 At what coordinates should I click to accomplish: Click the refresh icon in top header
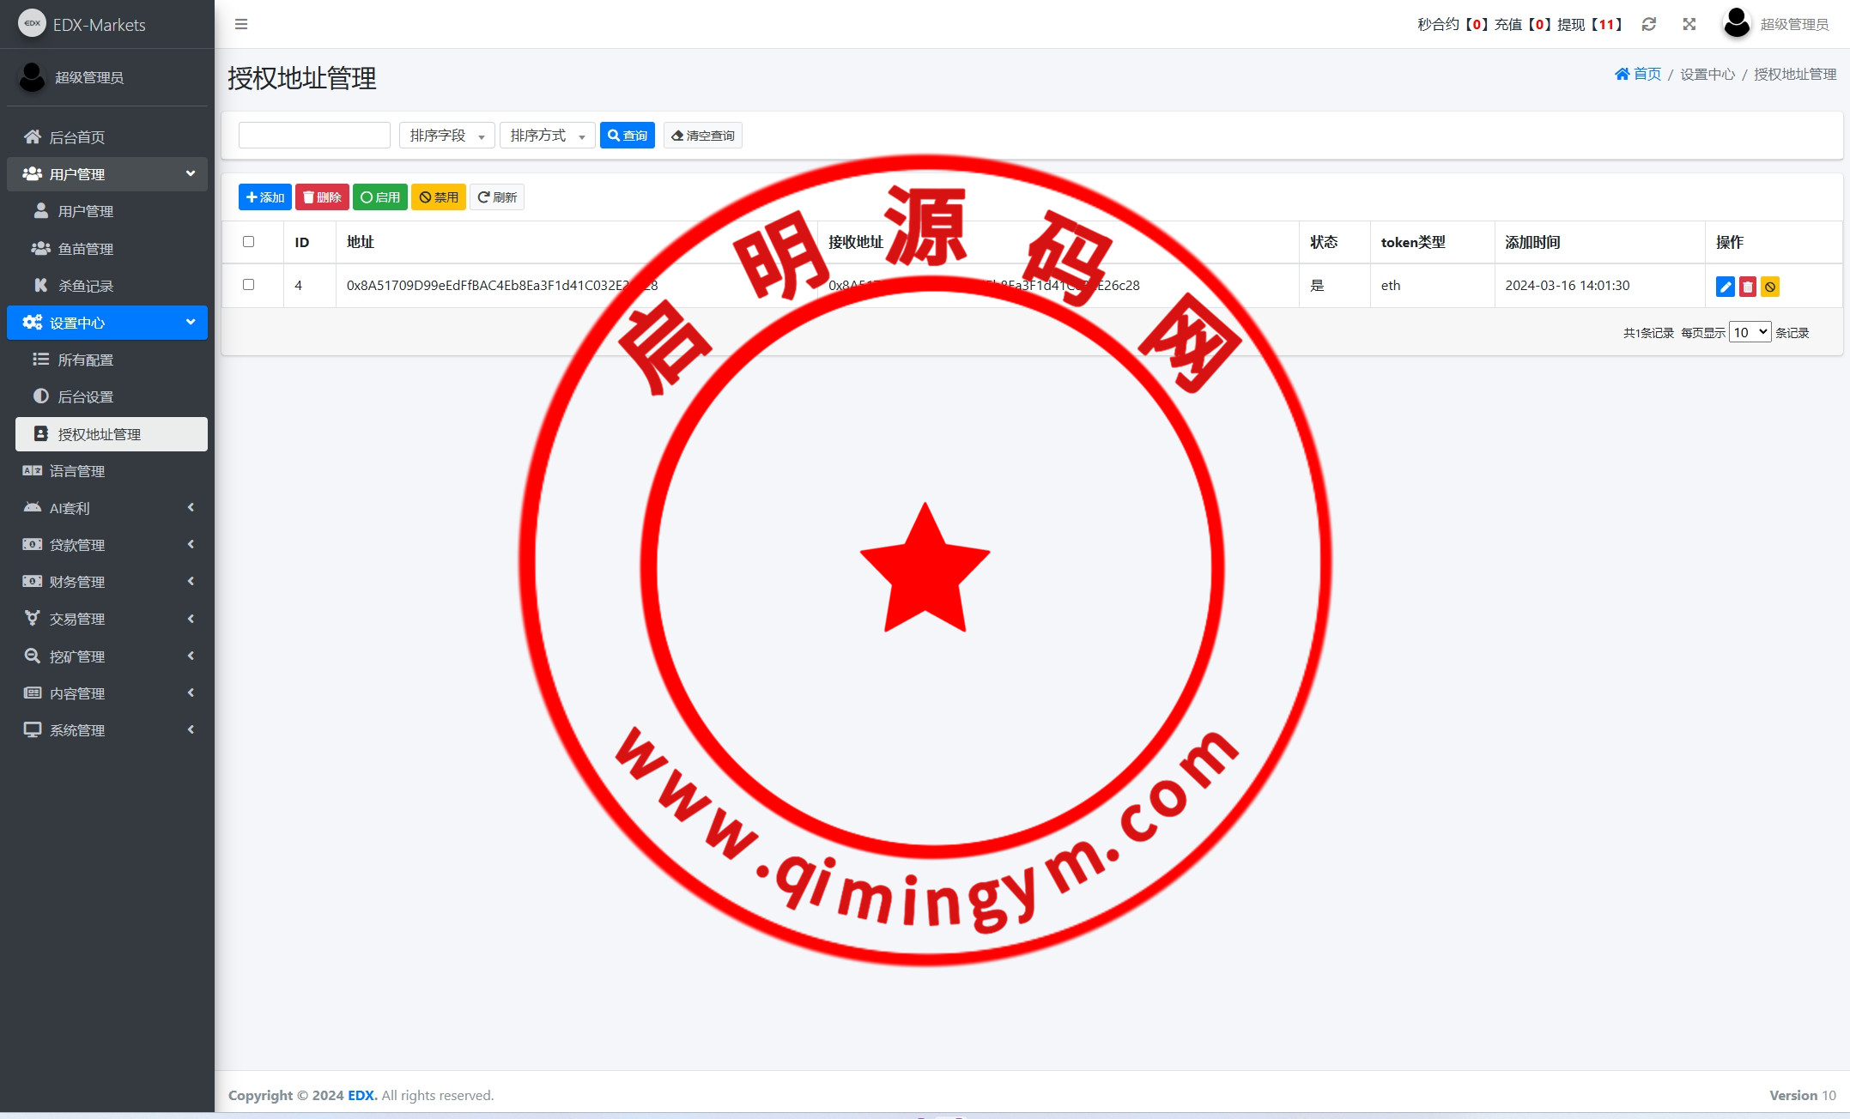[x=1648, y=24]
